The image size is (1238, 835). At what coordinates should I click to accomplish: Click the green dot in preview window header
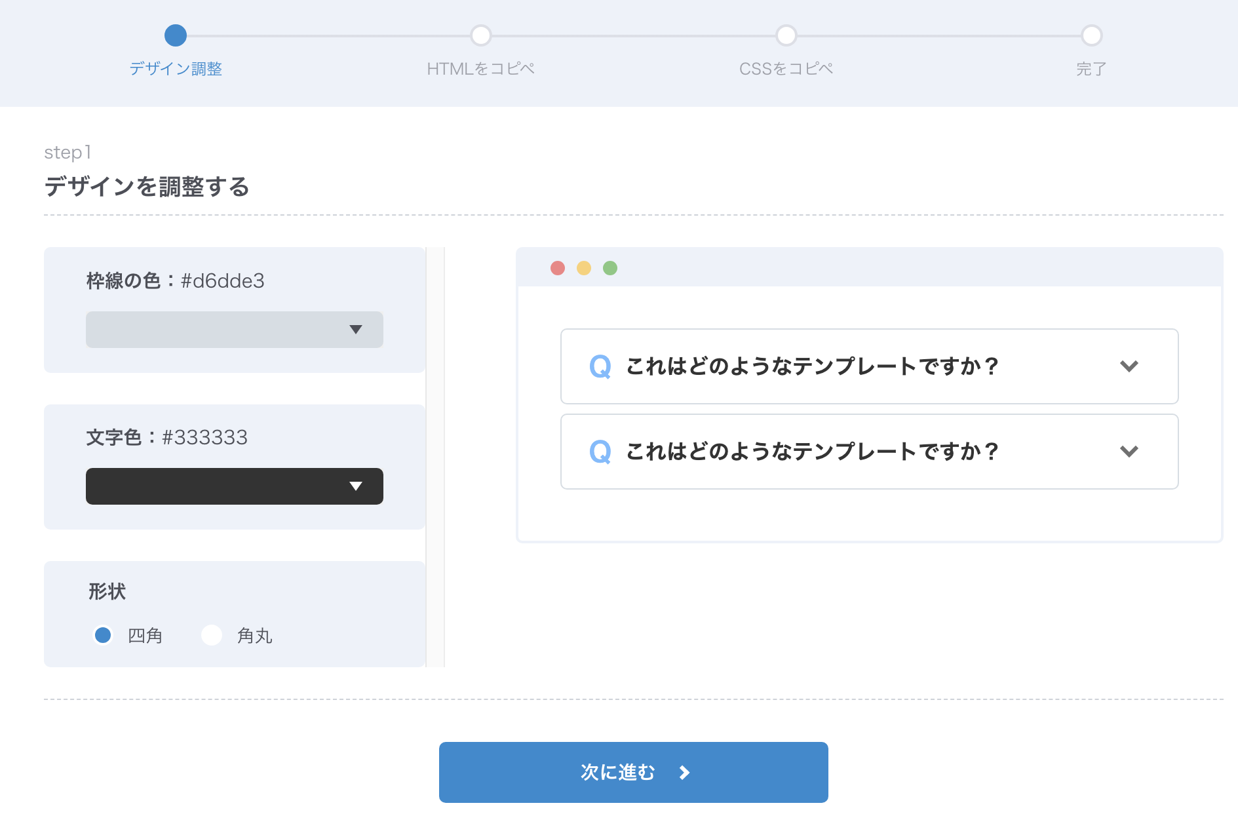click(610, 268)
